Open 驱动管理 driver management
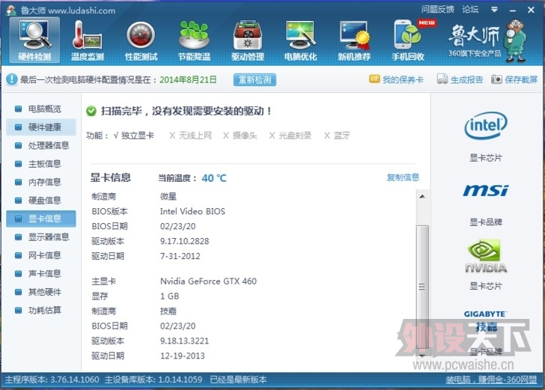 (x=248, y=40)
